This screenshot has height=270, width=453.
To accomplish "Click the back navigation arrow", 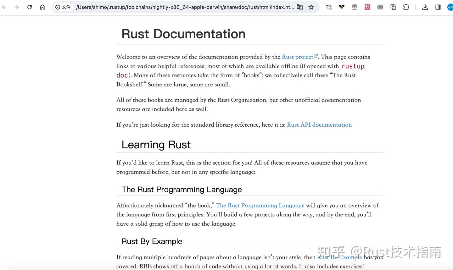I will pos(4,7).
